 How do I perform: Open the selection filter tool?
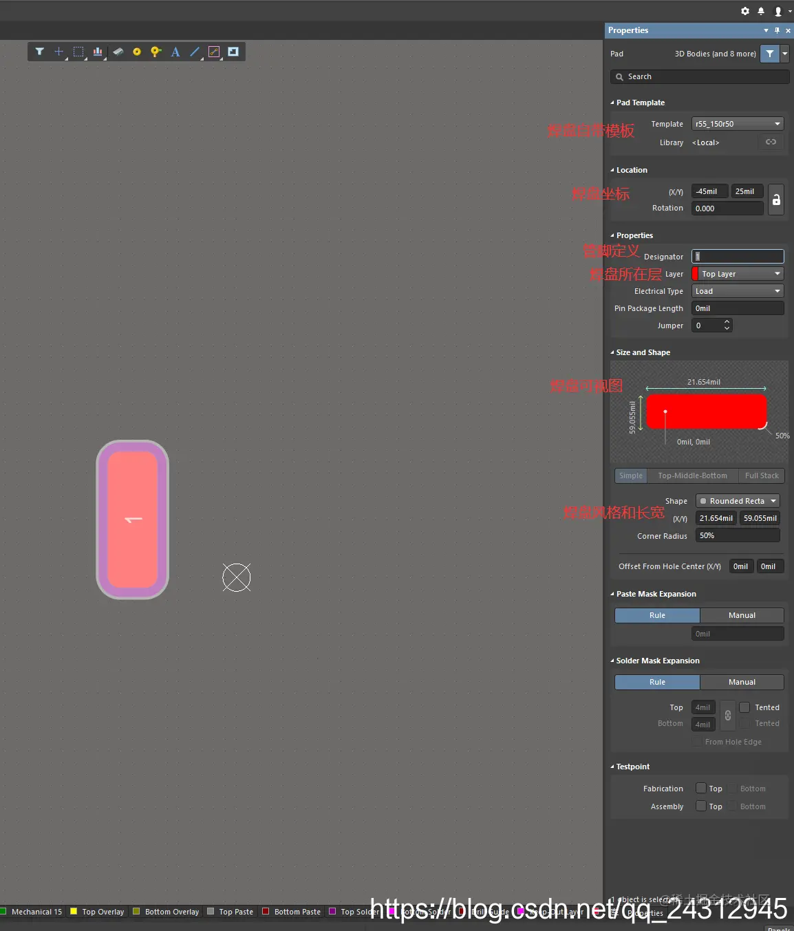pos(40,52)
